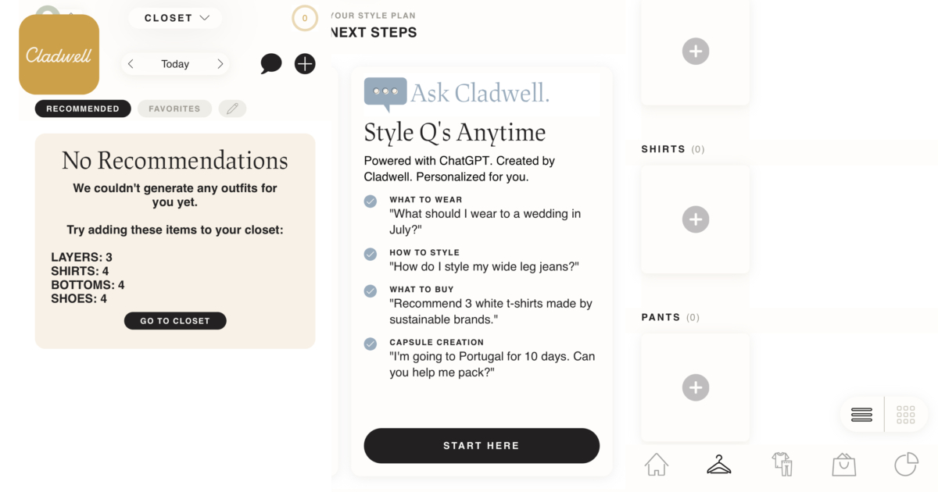Select the Recommended tab

[82, 109]
